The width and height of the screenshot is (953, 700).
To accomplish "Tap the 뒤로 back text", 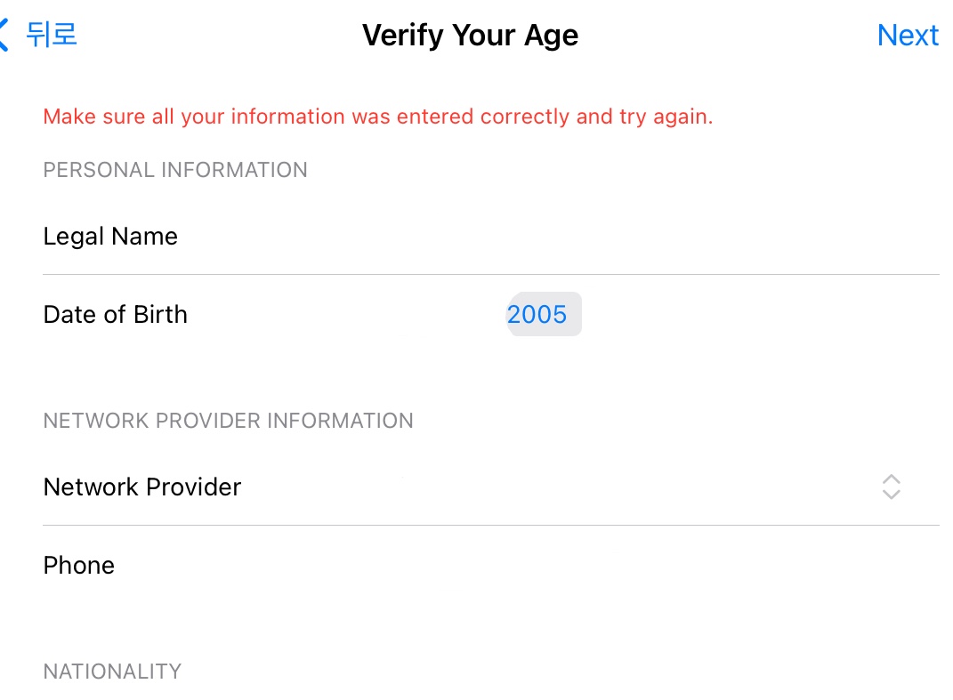I will point(52,35).
